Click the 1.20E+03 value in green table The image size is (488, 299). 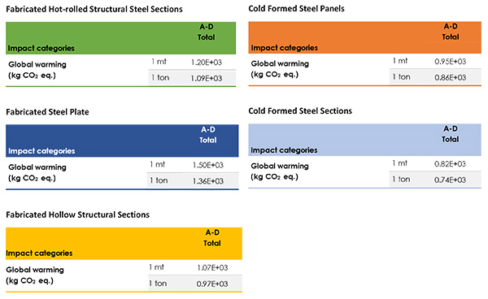tap(207, 63)
